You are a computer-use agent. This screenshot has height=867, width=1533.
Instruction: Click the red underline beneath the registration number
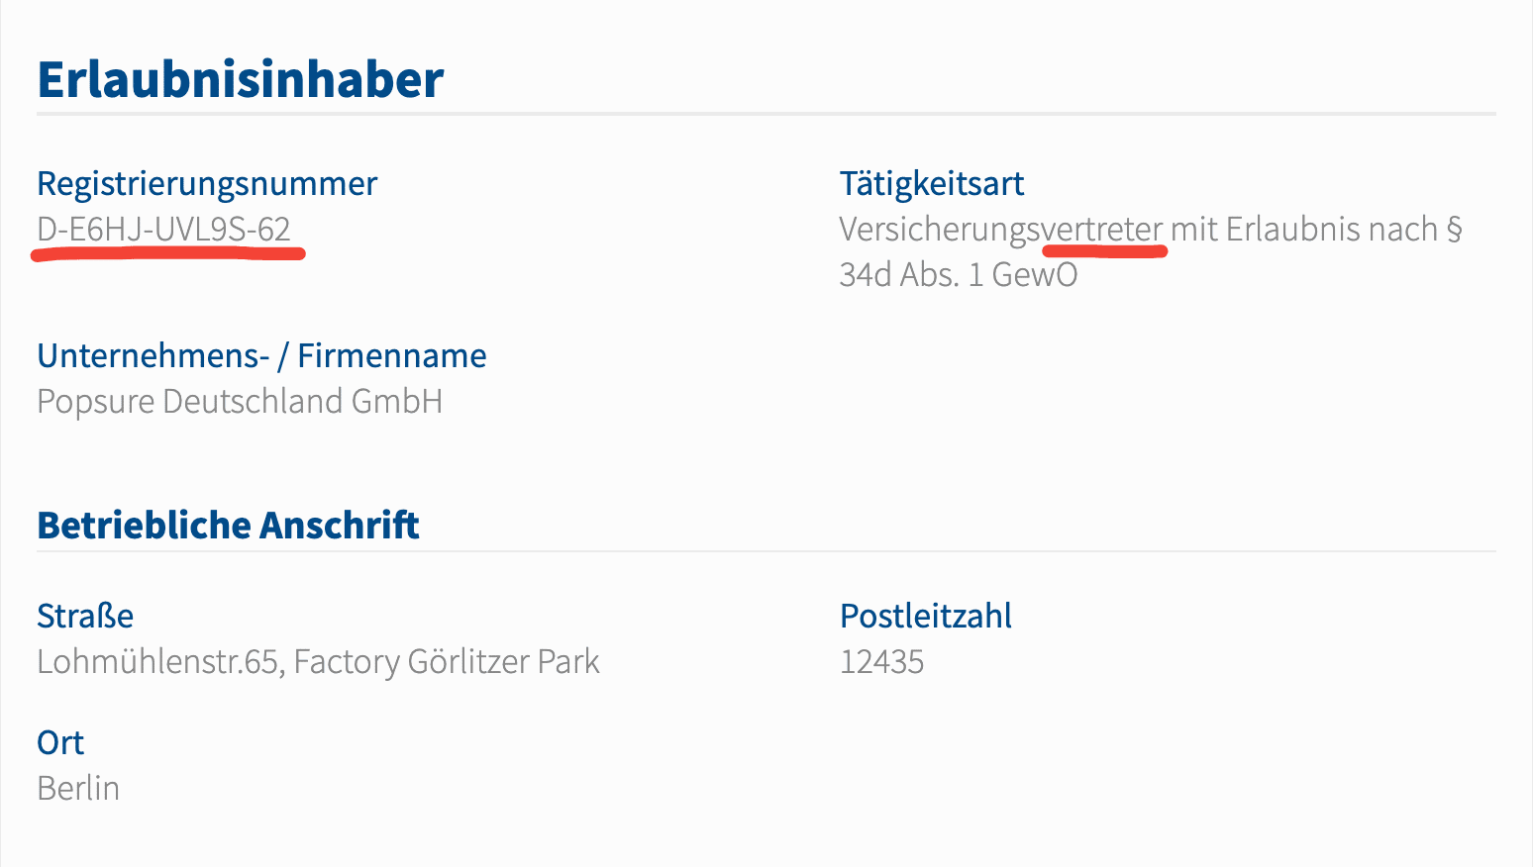(x=168, y=254)
